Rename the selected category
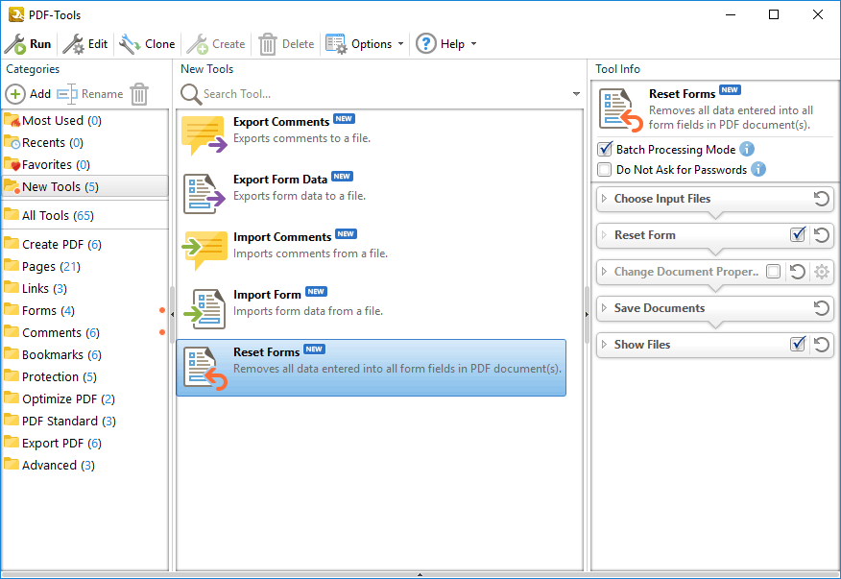This screenshot has height=579, width=841. 90,94
